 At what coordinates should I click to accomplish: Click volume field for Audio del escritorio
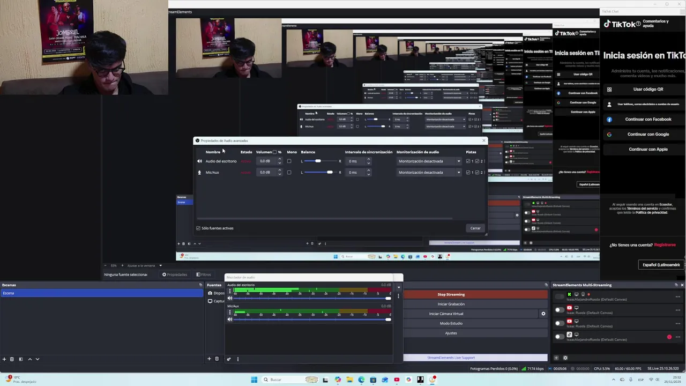click(x=266, y=161)
